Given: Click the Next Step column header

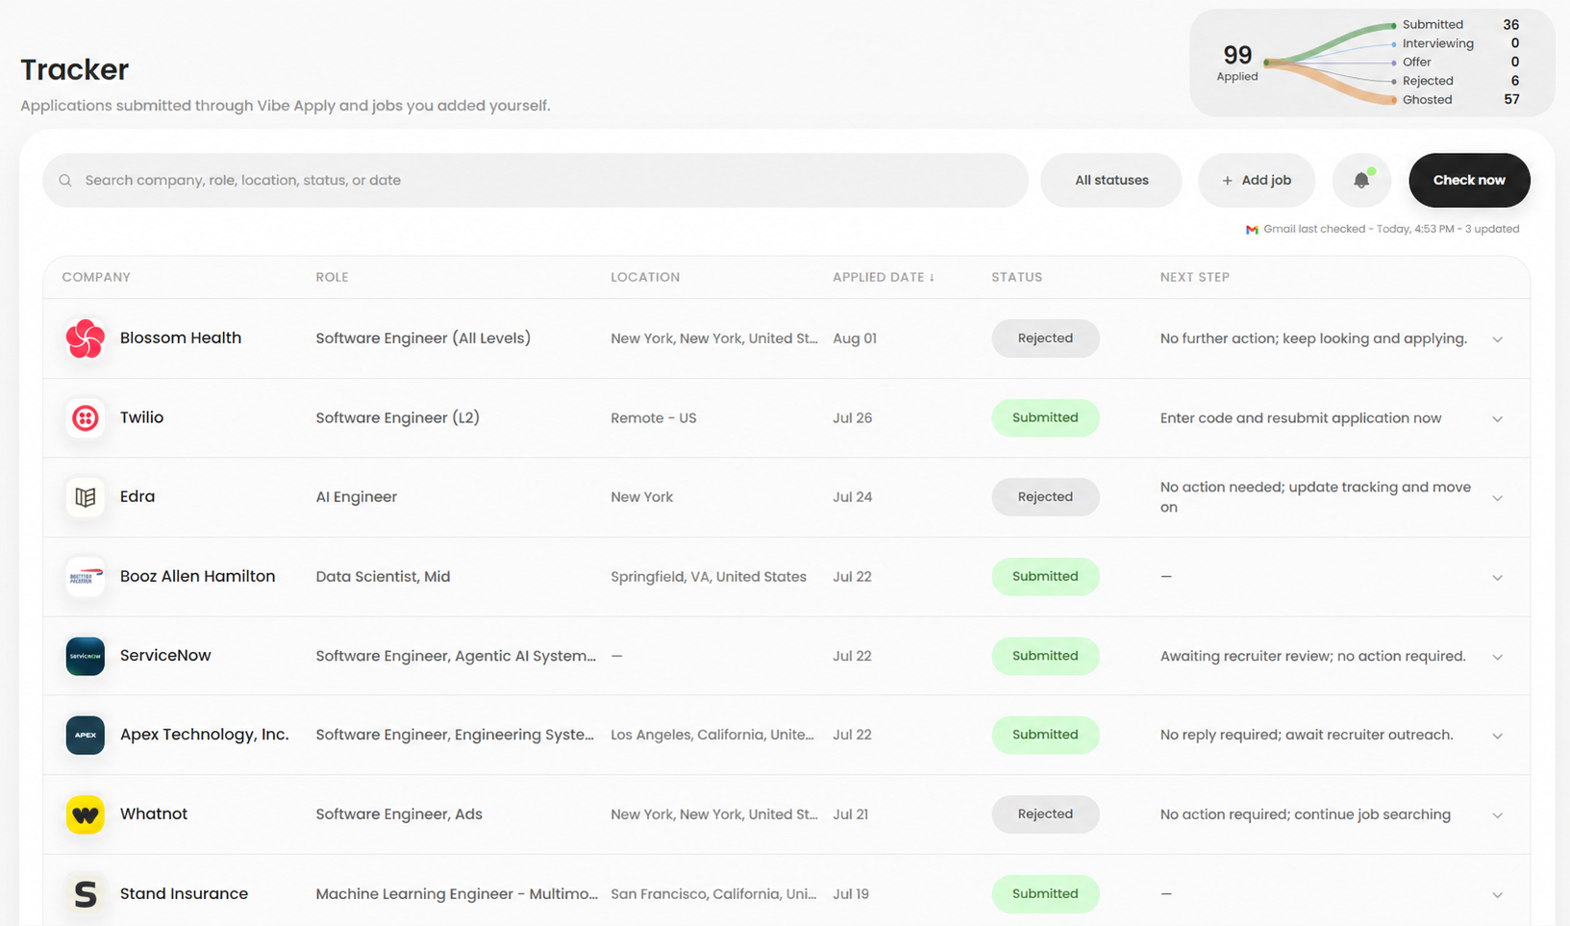Looking at the screenshot, I should tap(1194, 277).
